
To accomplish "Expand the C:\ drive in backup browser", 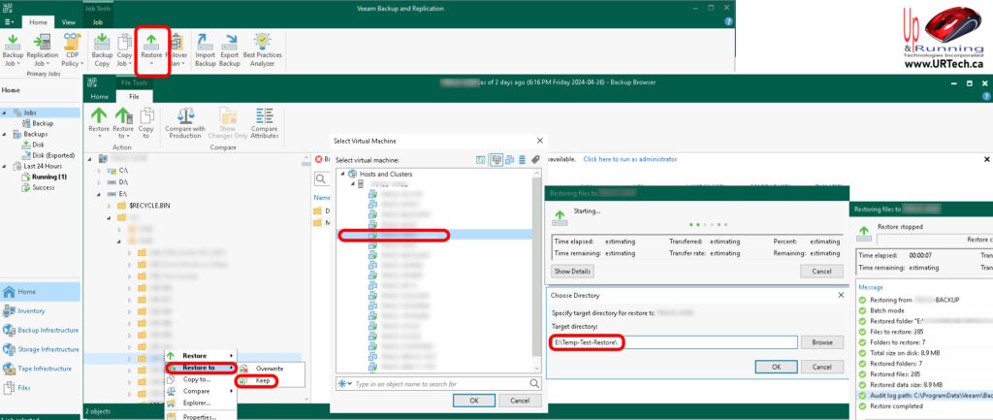I will pos(99,170).
